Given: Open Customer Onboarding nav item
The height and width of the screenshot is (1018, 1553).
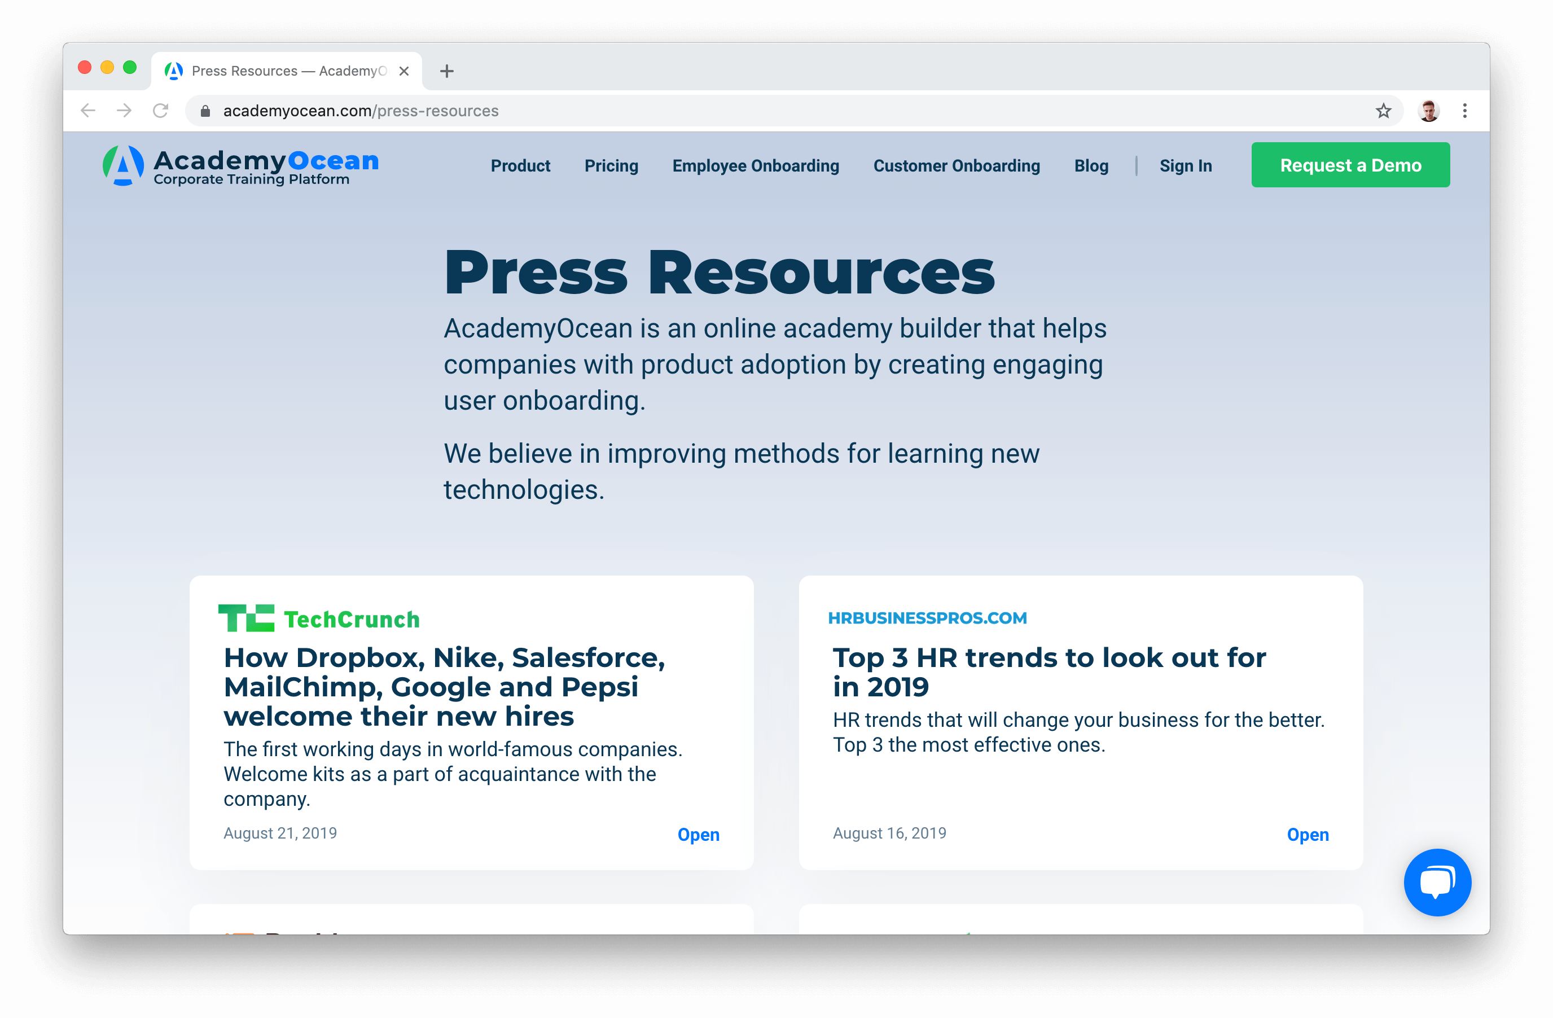Looking at the screenshot, I should click(x=956, y=166).
